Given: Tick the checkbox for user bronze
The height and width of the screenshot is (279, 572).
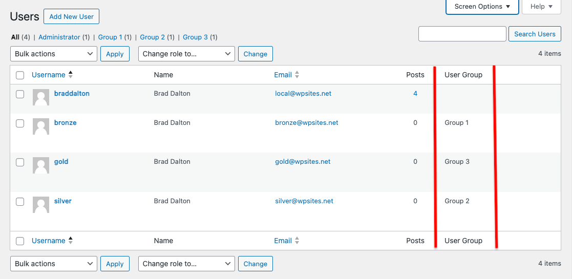Looking at the screenshot, I should (x=20, y=123).
